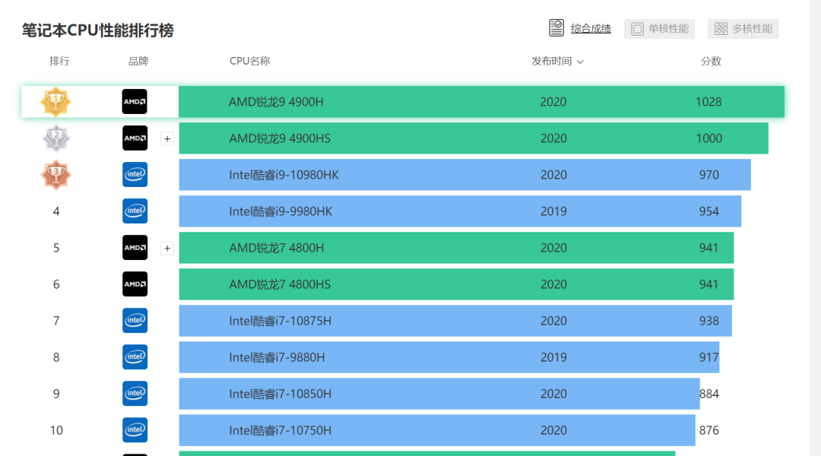Click the CPU名称 column header

[x=250, y=62]
